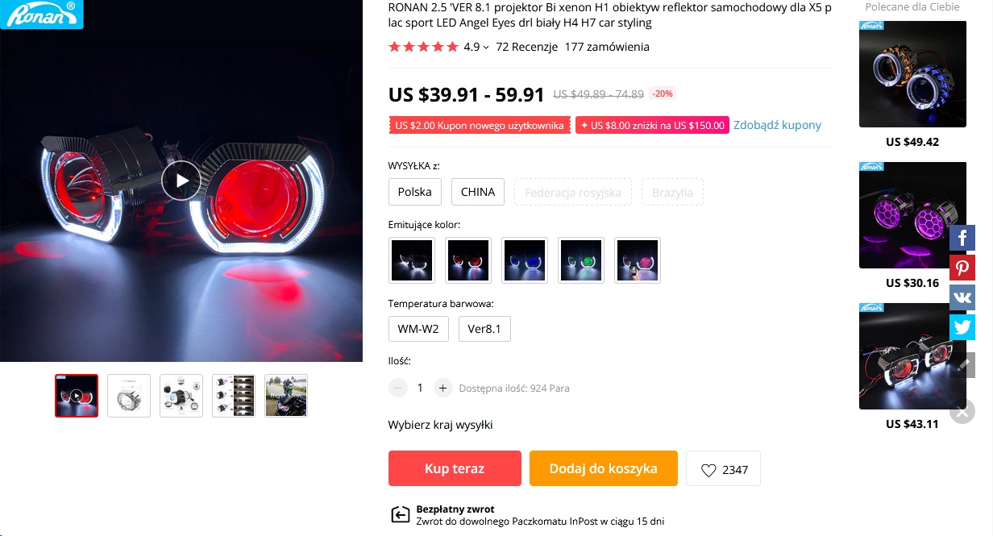Choose Polska as shipping origin
This screenshot has width=993, height=536.
tap(414, 192)
